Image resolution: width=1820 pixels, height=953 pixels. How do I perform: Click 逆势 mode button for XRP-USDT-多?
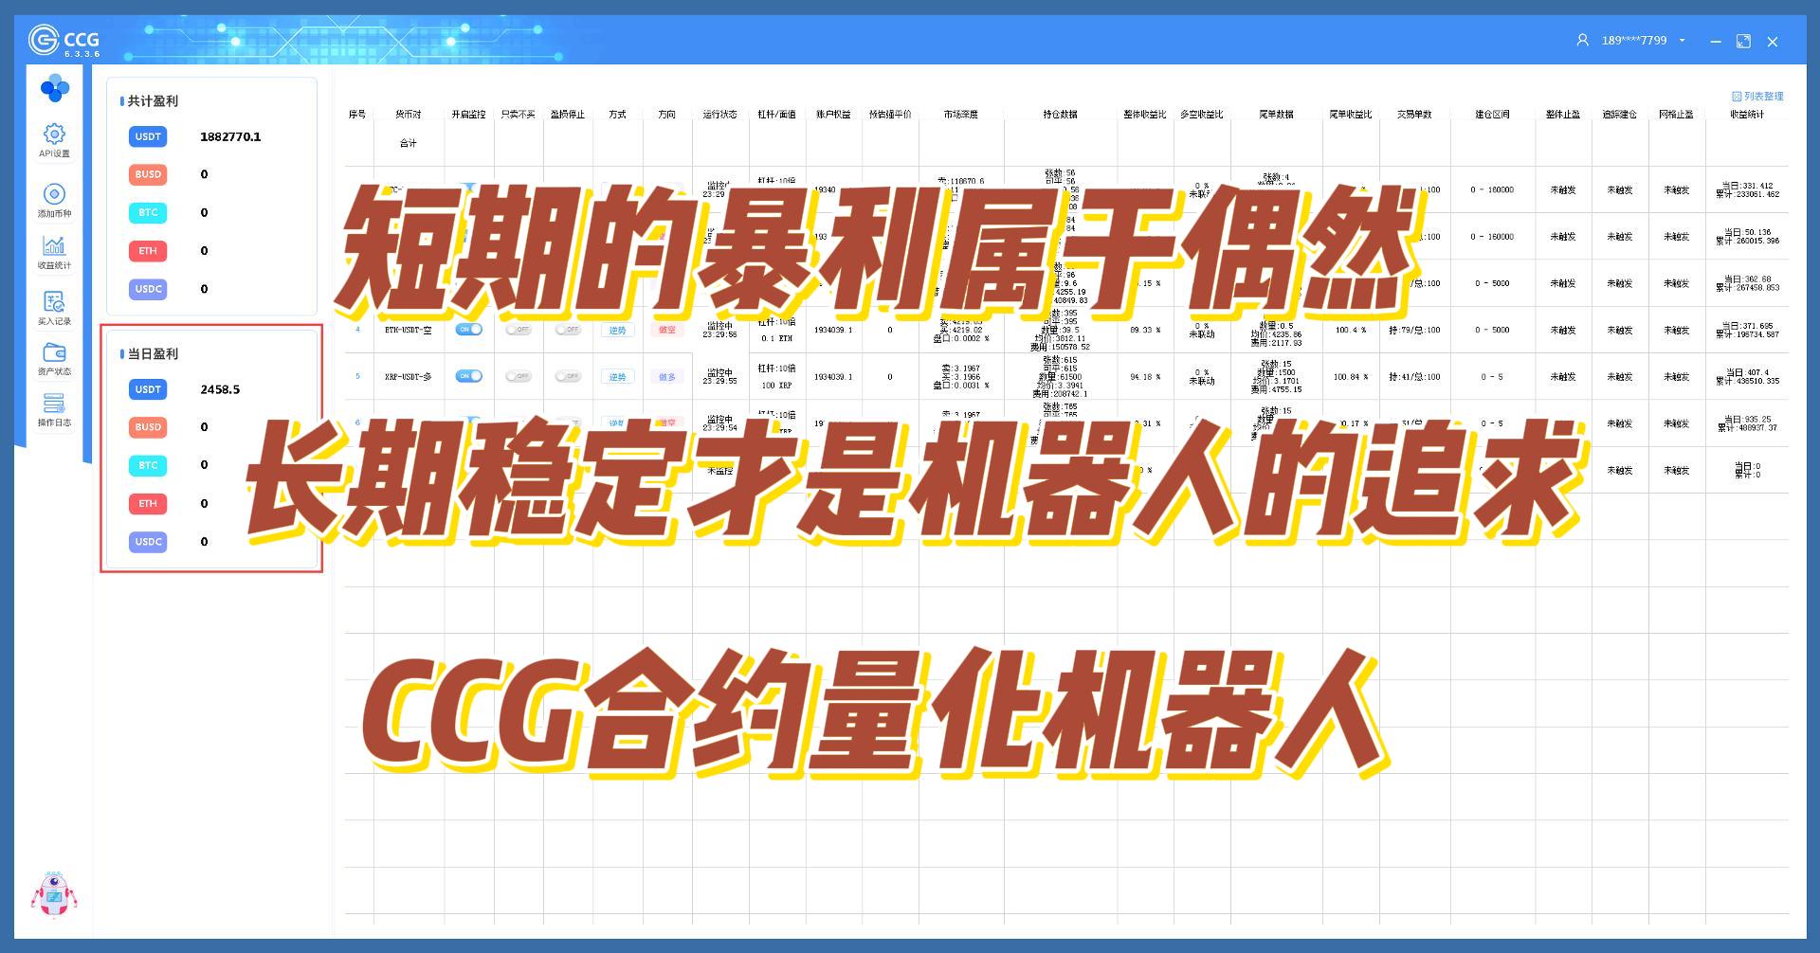point(618,376)
